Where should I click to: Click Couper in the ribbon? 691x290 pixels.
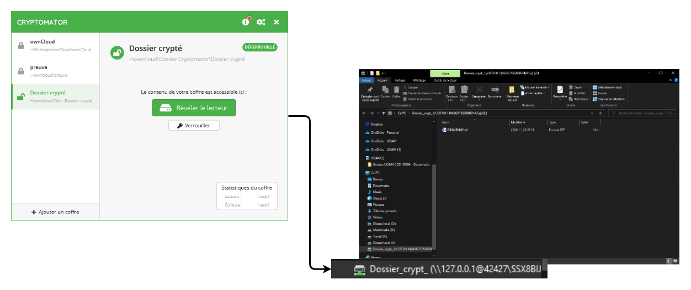411,88
